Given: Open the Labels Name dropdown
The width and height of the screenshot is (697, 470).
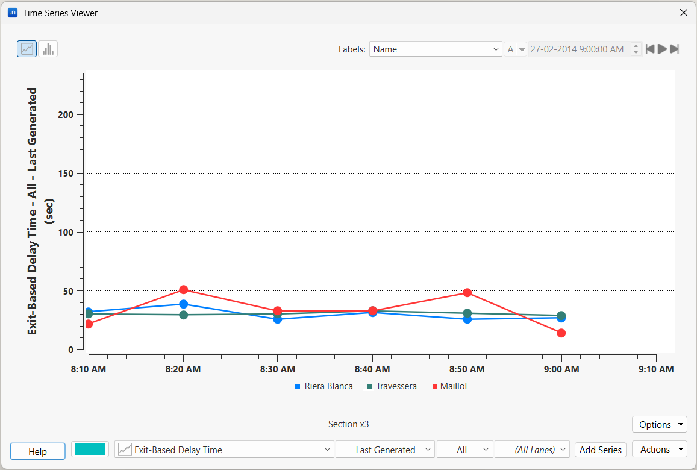Looking at the screenshot, I should coord(436,49).
